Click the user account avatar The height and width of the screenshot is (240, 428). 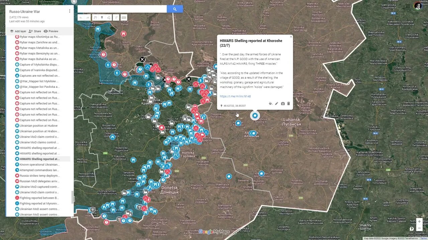418,6
